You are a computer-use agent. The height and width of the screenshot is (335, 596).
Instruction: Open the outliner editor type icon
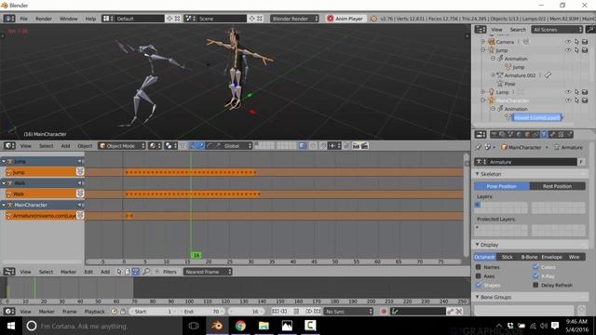pyautogui.click(x=481, y=30)
